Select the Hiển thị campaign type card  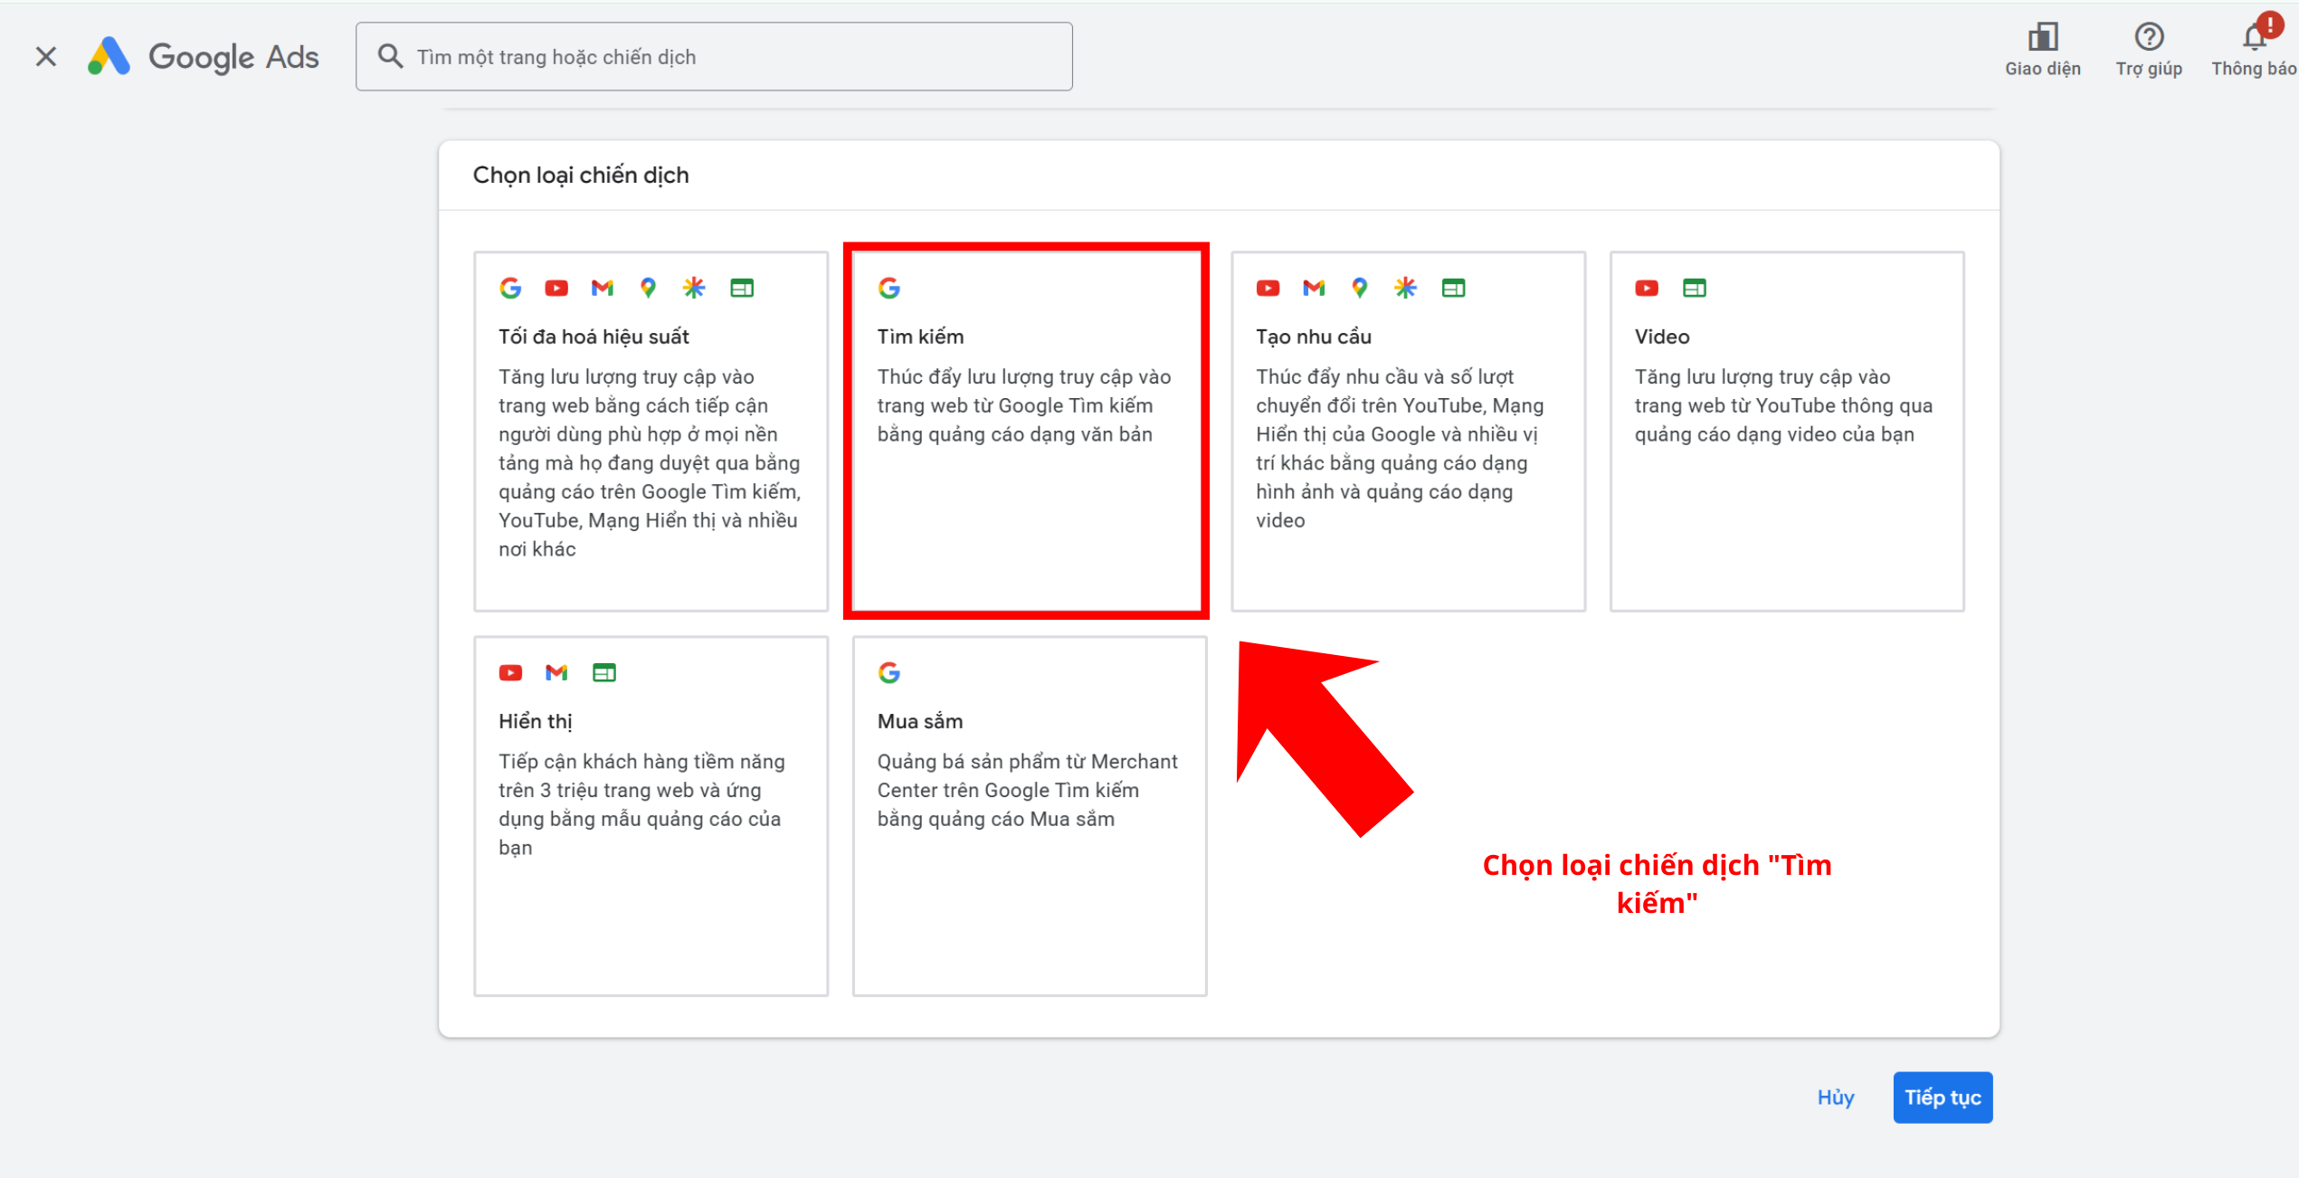tap(651, 816)
